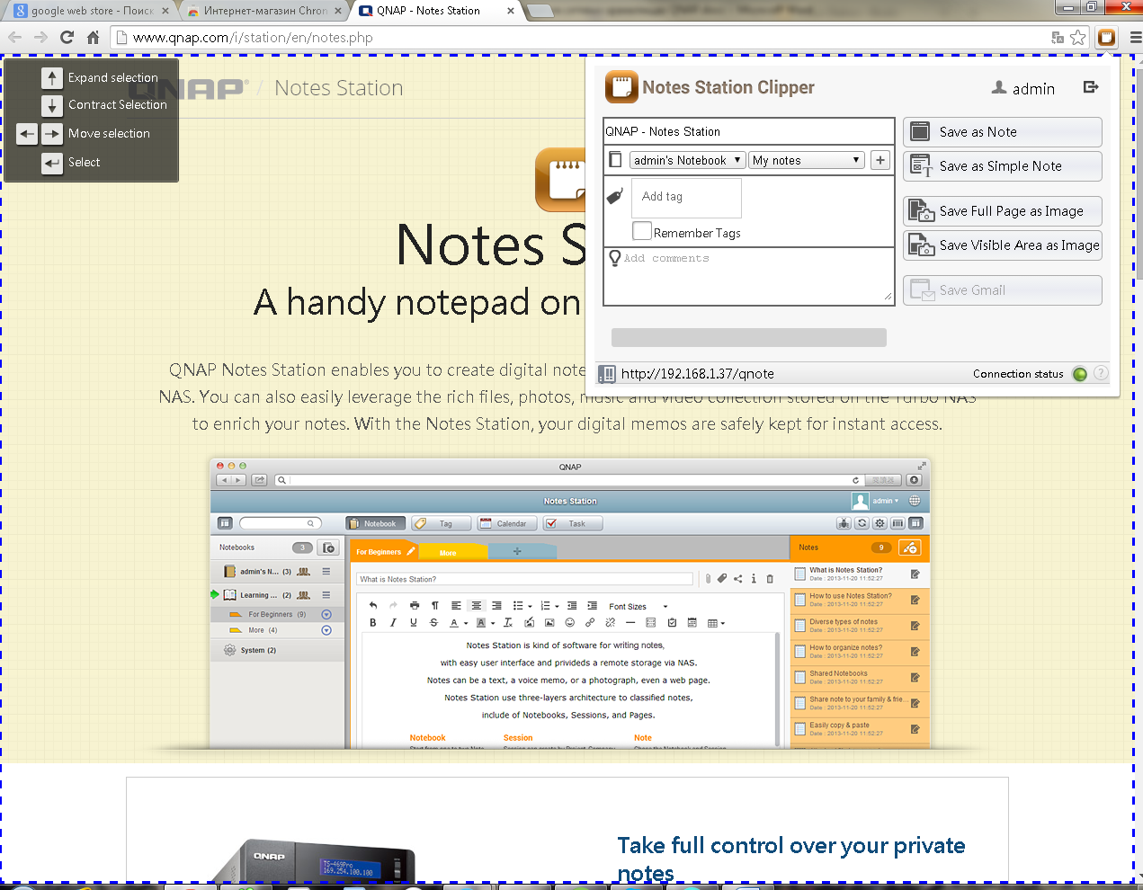Click the translate page icon in address bar
1143x890 pixels.
(x=1058, y=38)
